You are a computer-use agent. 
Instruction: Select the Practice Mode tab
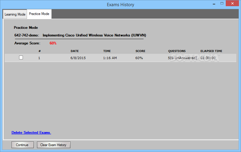pyautogui.click(x=39, y=14)
